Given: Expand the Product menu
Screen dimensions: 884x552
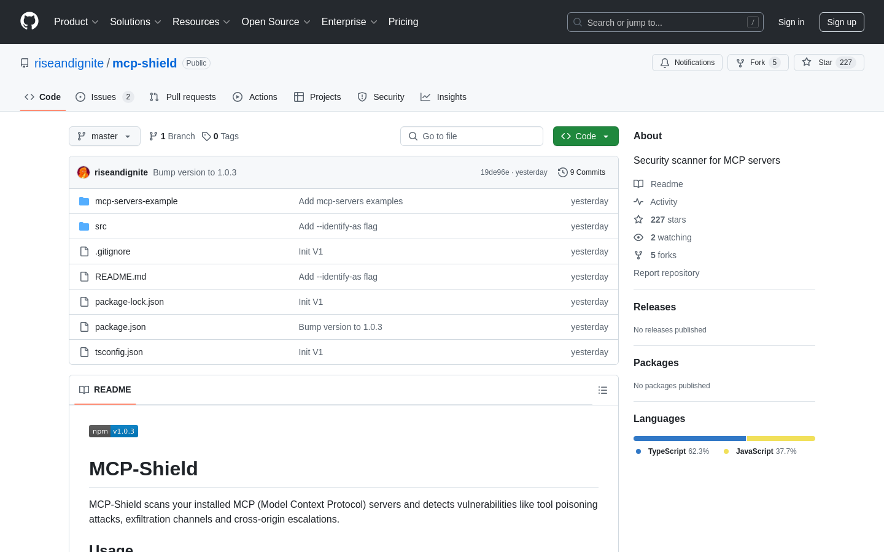Looking at the screenshot, I should [76, 22].
